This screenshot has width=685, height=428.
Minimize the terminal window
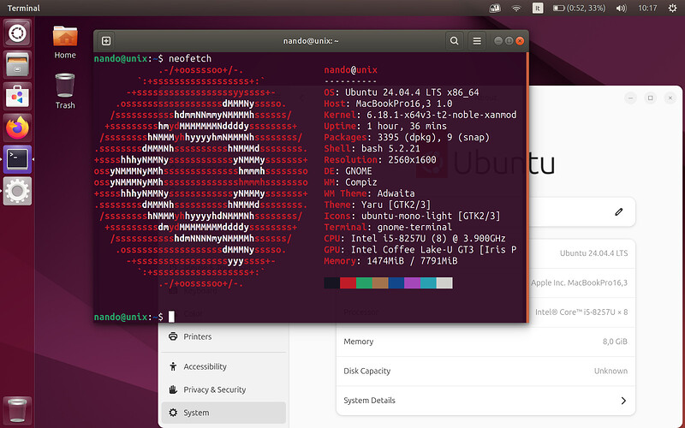tap(498, 40)
